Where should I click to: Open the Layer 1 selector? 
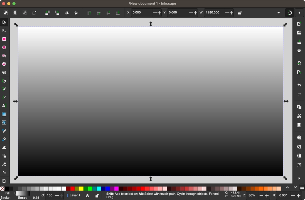(74, 195)
